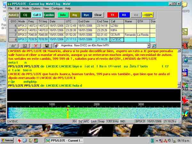This screenshot has height=144, width=192.
Task: Click the black transmit text window
Action: point(94,95)
